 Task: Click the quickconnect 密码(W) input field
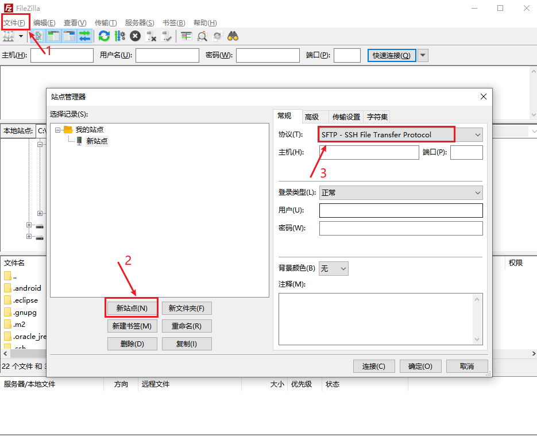(x=268, y=55)
